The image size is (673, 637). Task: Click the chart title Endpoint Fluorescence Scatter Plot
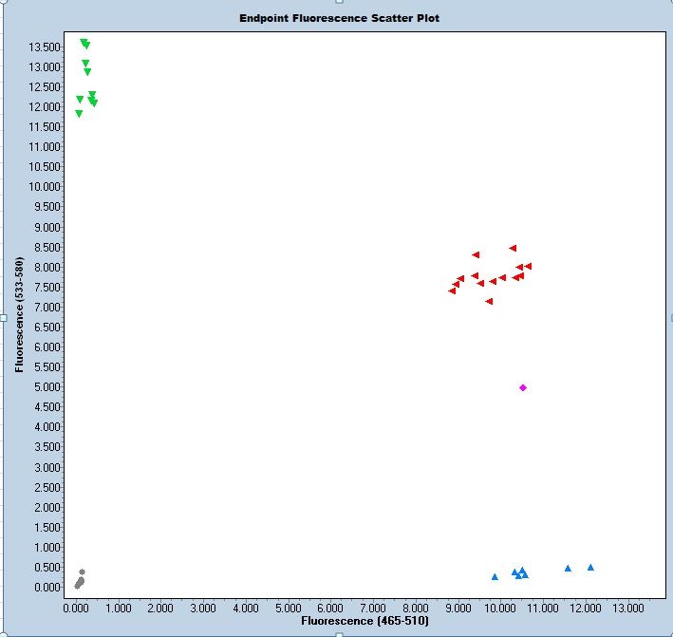tap(339, 18)
